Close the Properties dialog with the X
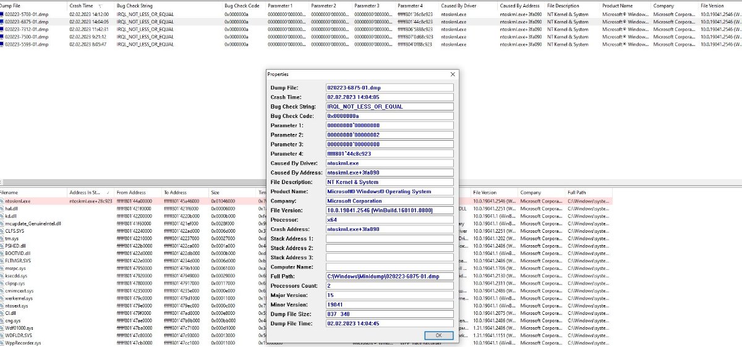 tap(453, 74)
